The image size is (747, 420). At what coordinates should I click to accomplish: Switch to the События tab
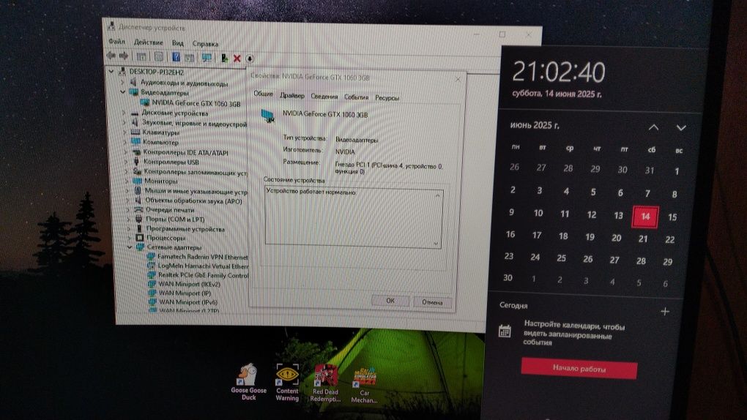[357, 97]
